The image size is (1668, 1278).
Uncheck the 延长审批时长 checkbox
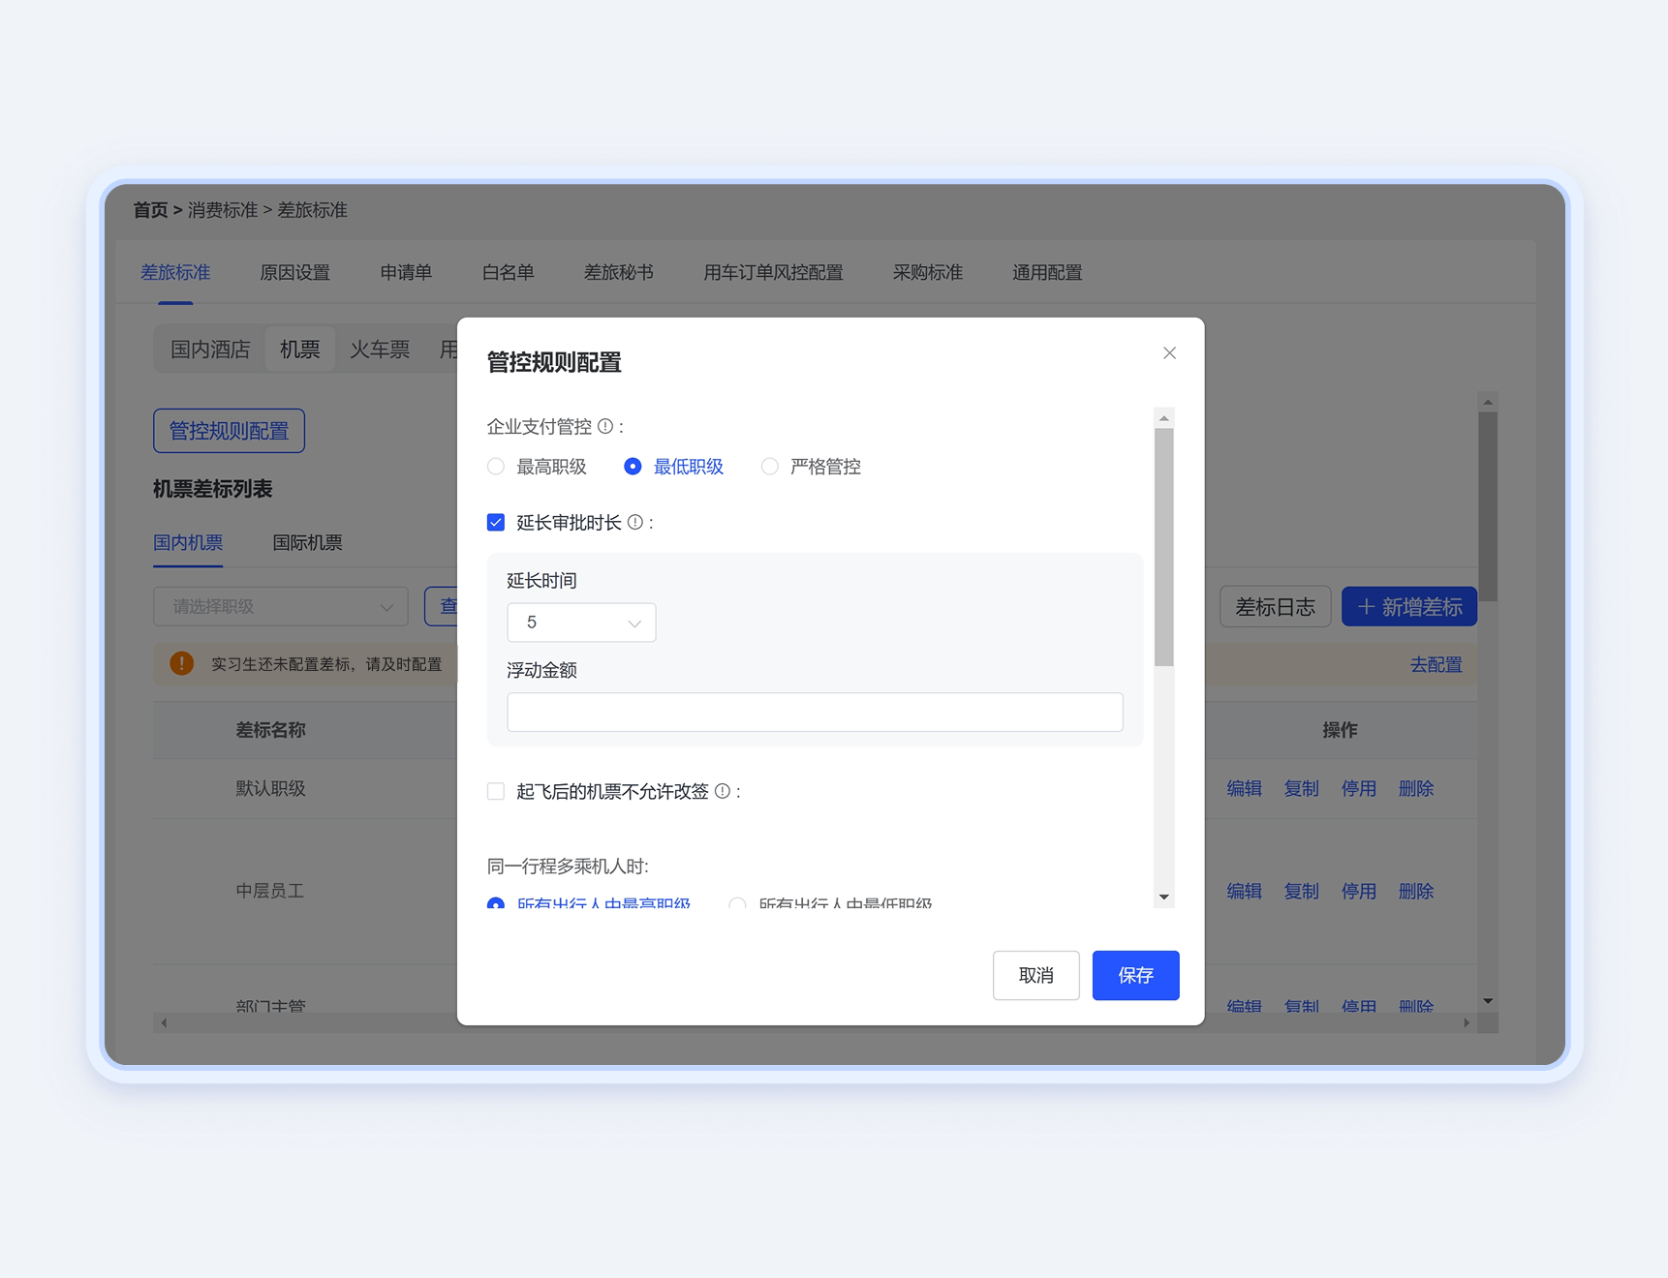[x=496, y=523]
